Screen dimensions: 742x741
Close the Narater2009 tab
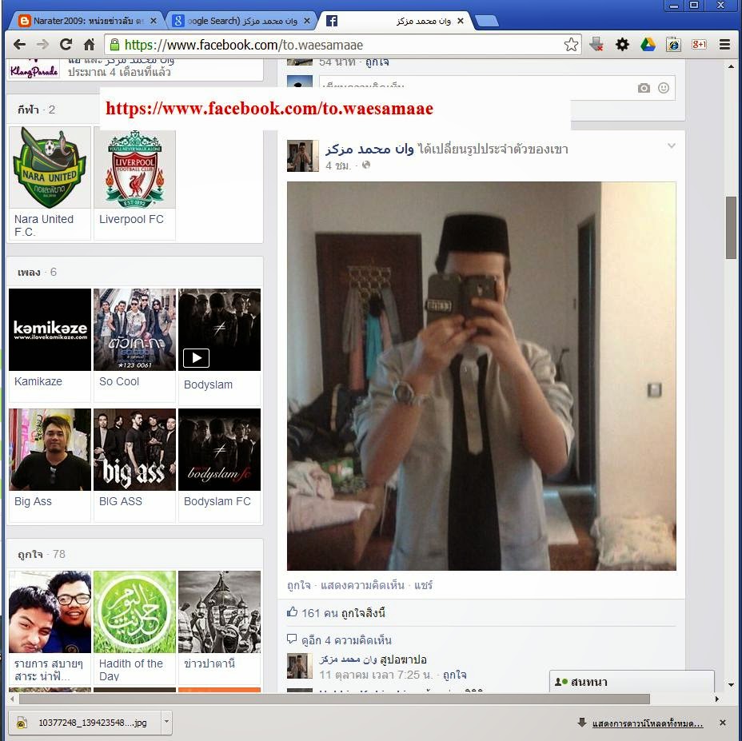tap(153, 21)
